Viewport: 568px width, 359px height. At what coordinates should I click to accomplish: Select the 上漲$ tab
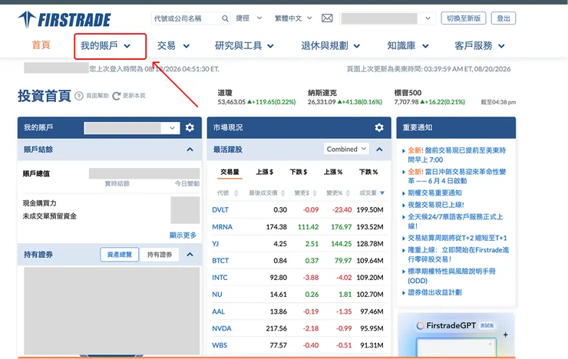click(265, 172)
